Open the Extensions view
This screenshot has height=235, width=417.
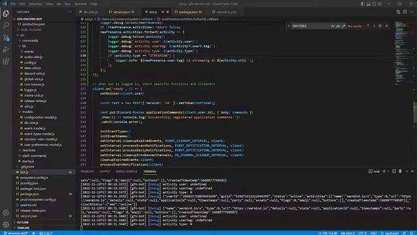(6, 61)
